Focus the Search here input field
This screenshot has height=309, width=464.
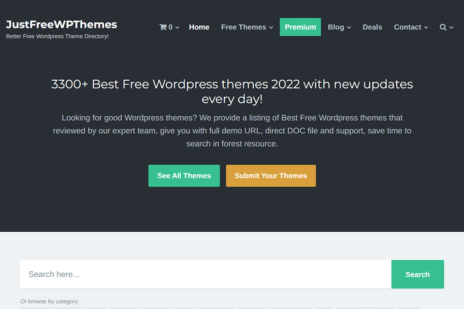click(x=206, y=274)
